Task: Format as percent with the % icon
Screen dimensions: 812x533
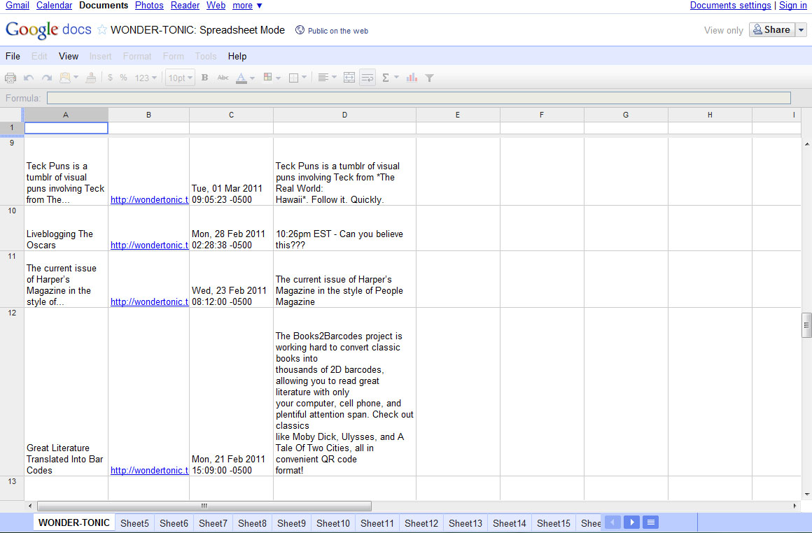Action: pos(123,78)
